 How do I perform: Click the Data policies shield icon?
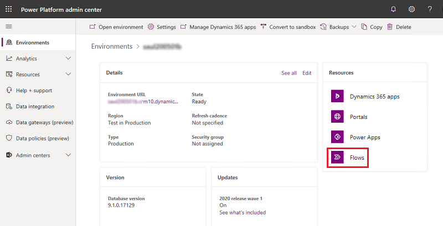[x=9, y=138]
